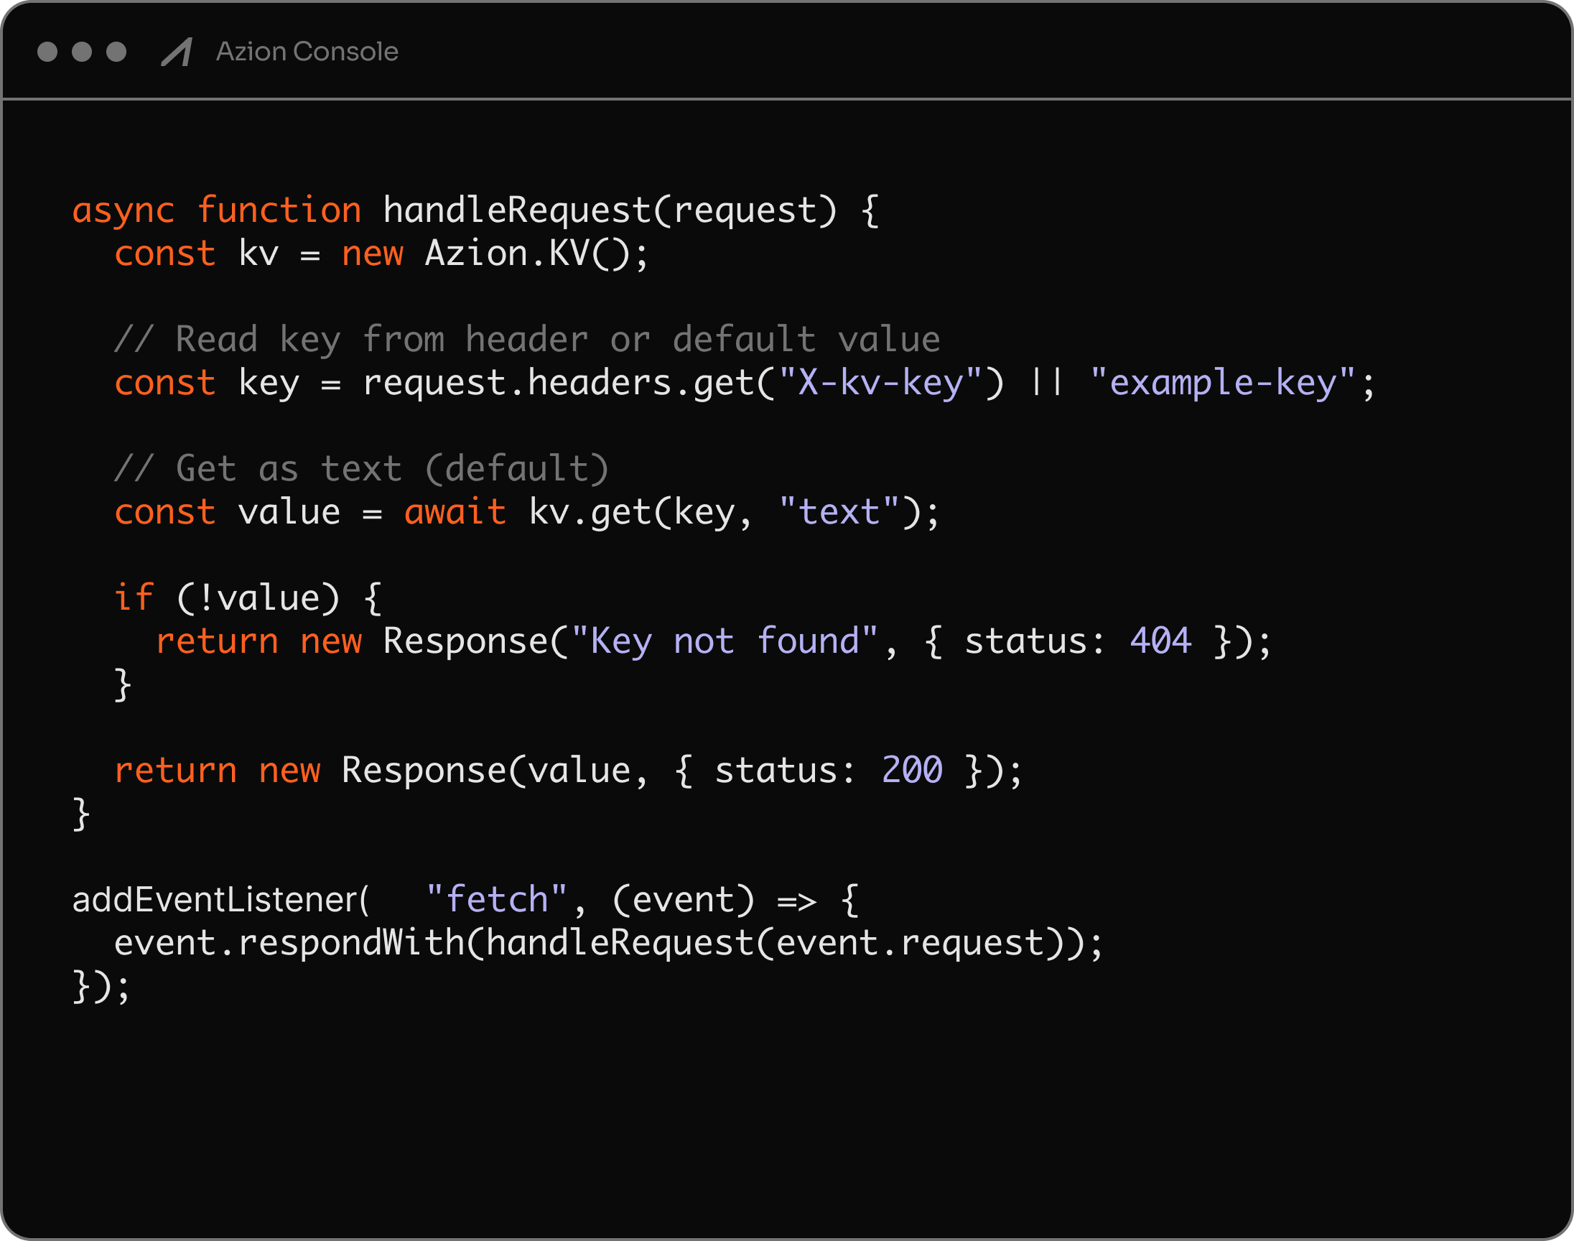Click the Azion logo icon

coord(177,52)
